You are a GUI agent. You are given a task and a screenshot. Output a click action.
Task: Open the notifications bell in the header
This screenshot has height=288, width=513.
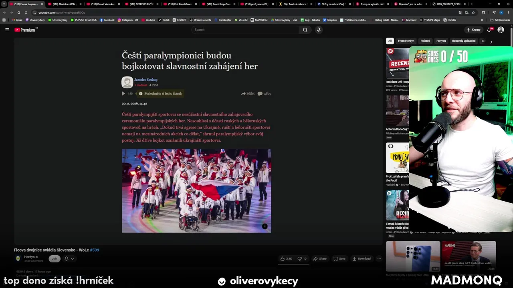pyautogui.click(x=489, y=30)
